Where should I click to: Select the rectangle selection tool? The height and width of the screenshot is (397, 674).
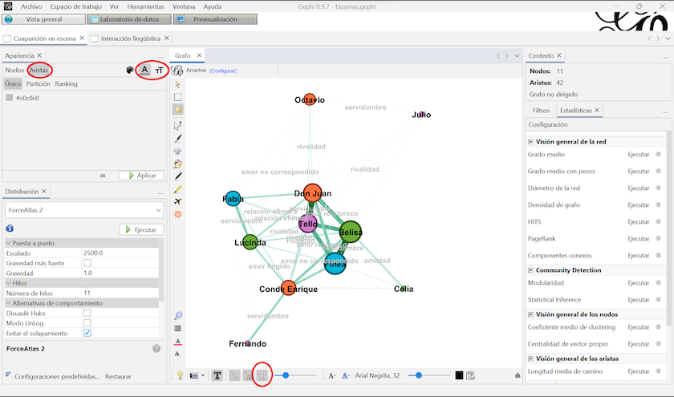[x=178, y=97]
